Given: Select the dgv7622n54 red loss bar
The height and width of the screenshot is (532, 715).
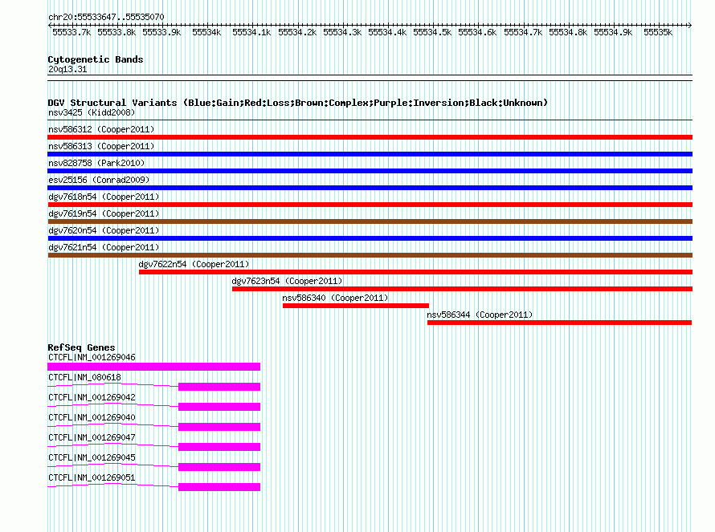Looking at the screenshot, I should point(415,272).
